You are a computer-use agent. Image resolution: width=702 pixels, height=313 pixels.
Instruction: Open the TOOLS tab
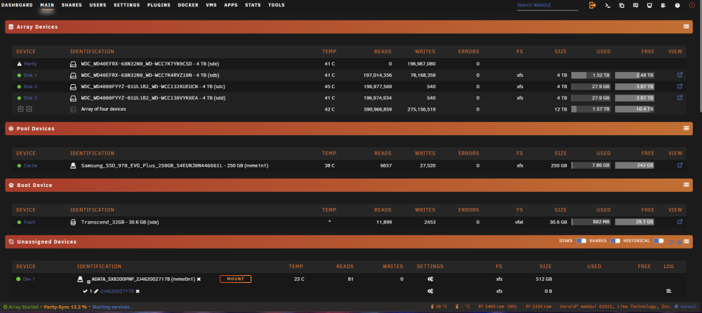point(276,6)
